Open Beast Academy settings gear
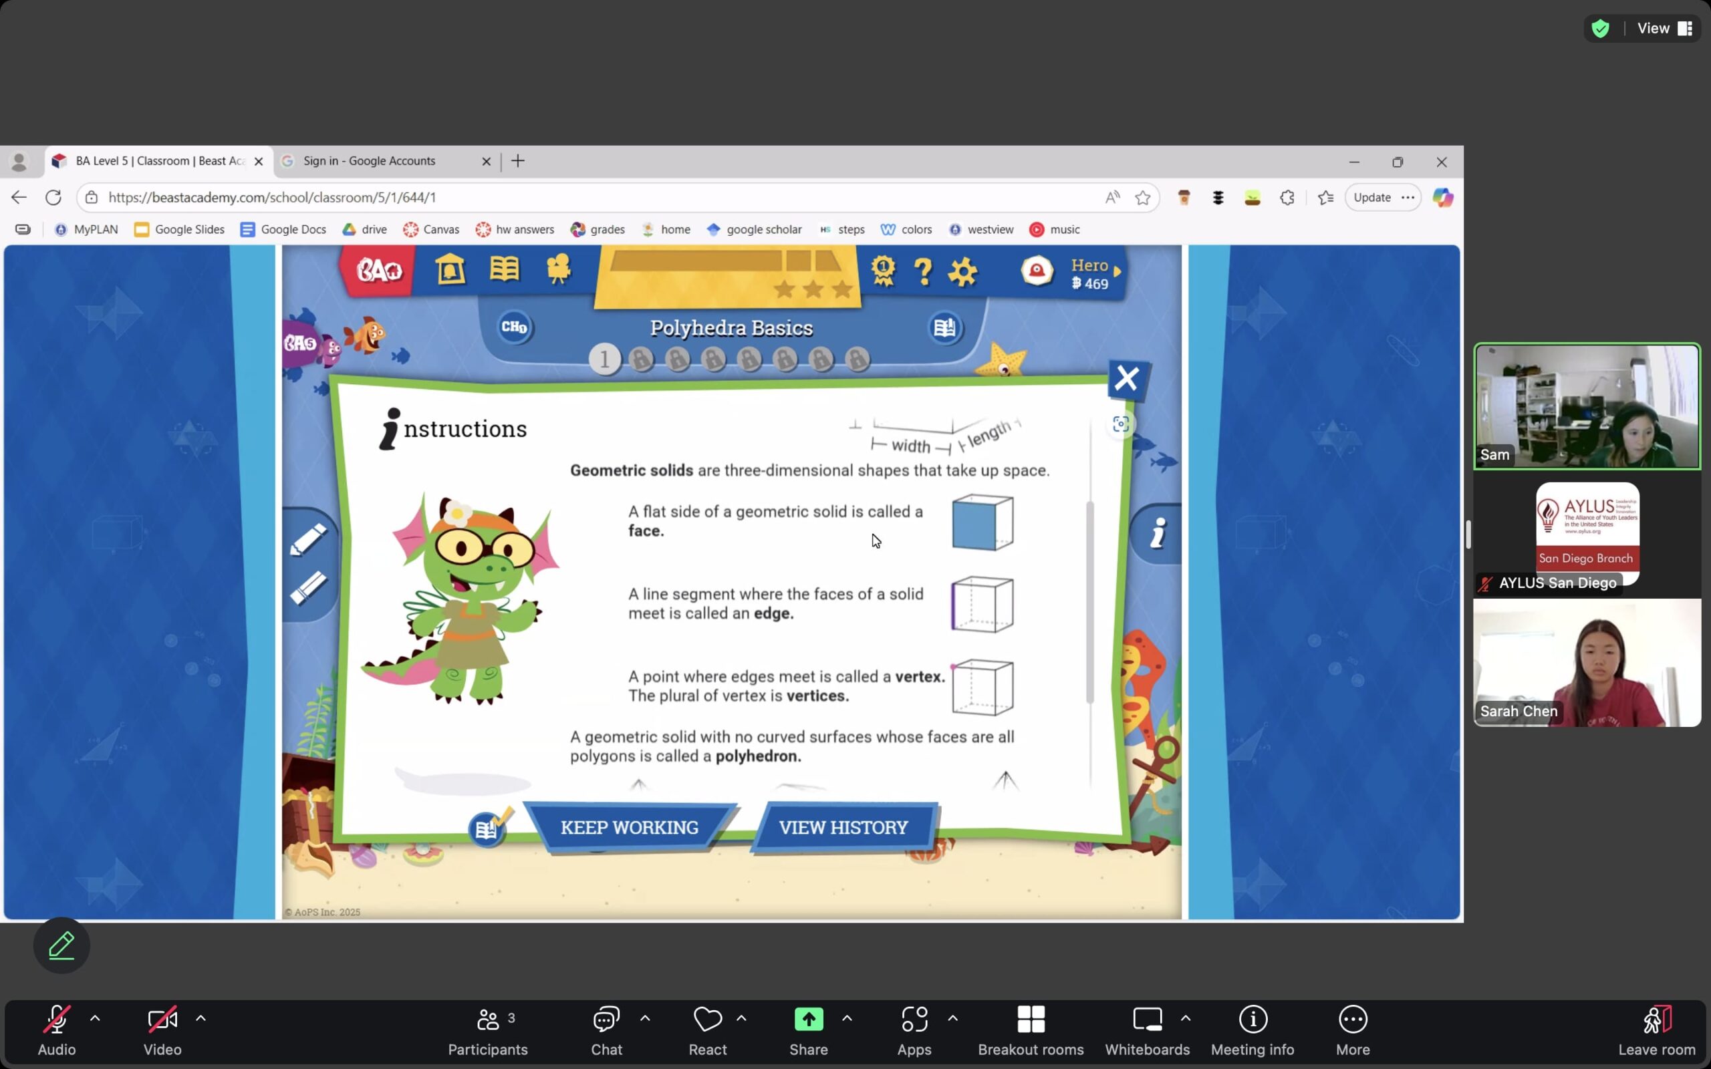Image resolution: width=1711 pixels, height=1069 pixels. tap(962, 271)
